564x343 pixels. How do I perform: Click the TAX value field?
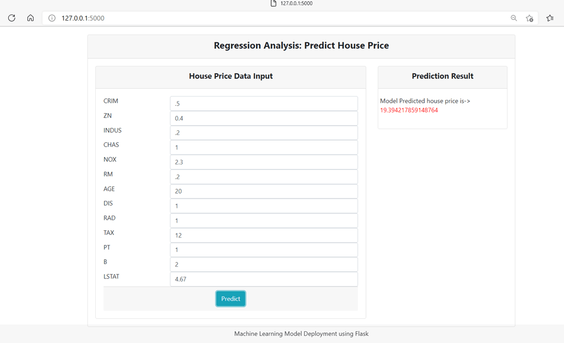point(264,236)
